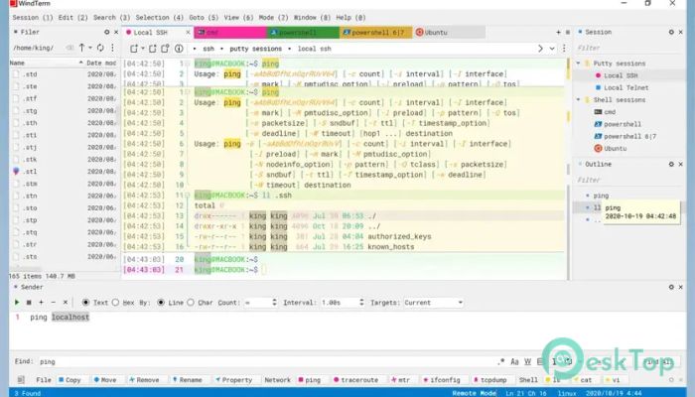The height and width of the screenshot is (397, 695).
Task: Expand the terminal toolbar down-chevron
Action: pyautogui.click(x=552, y=49)
